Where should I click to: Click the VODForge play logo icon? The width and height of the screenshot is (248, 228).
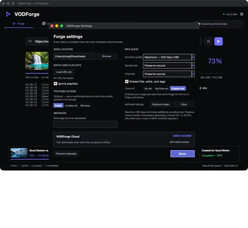[x=8, y=14]
